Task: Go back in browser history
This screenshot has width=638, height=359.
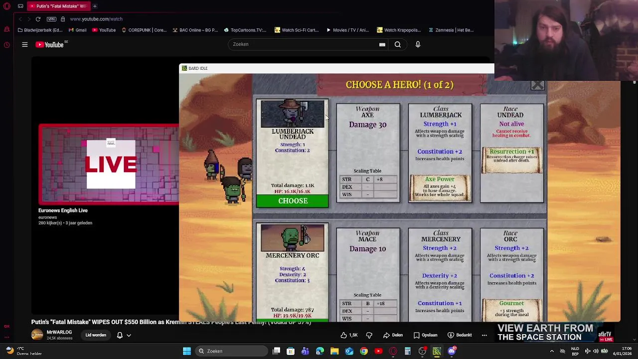Action: (x=20, y=19)
